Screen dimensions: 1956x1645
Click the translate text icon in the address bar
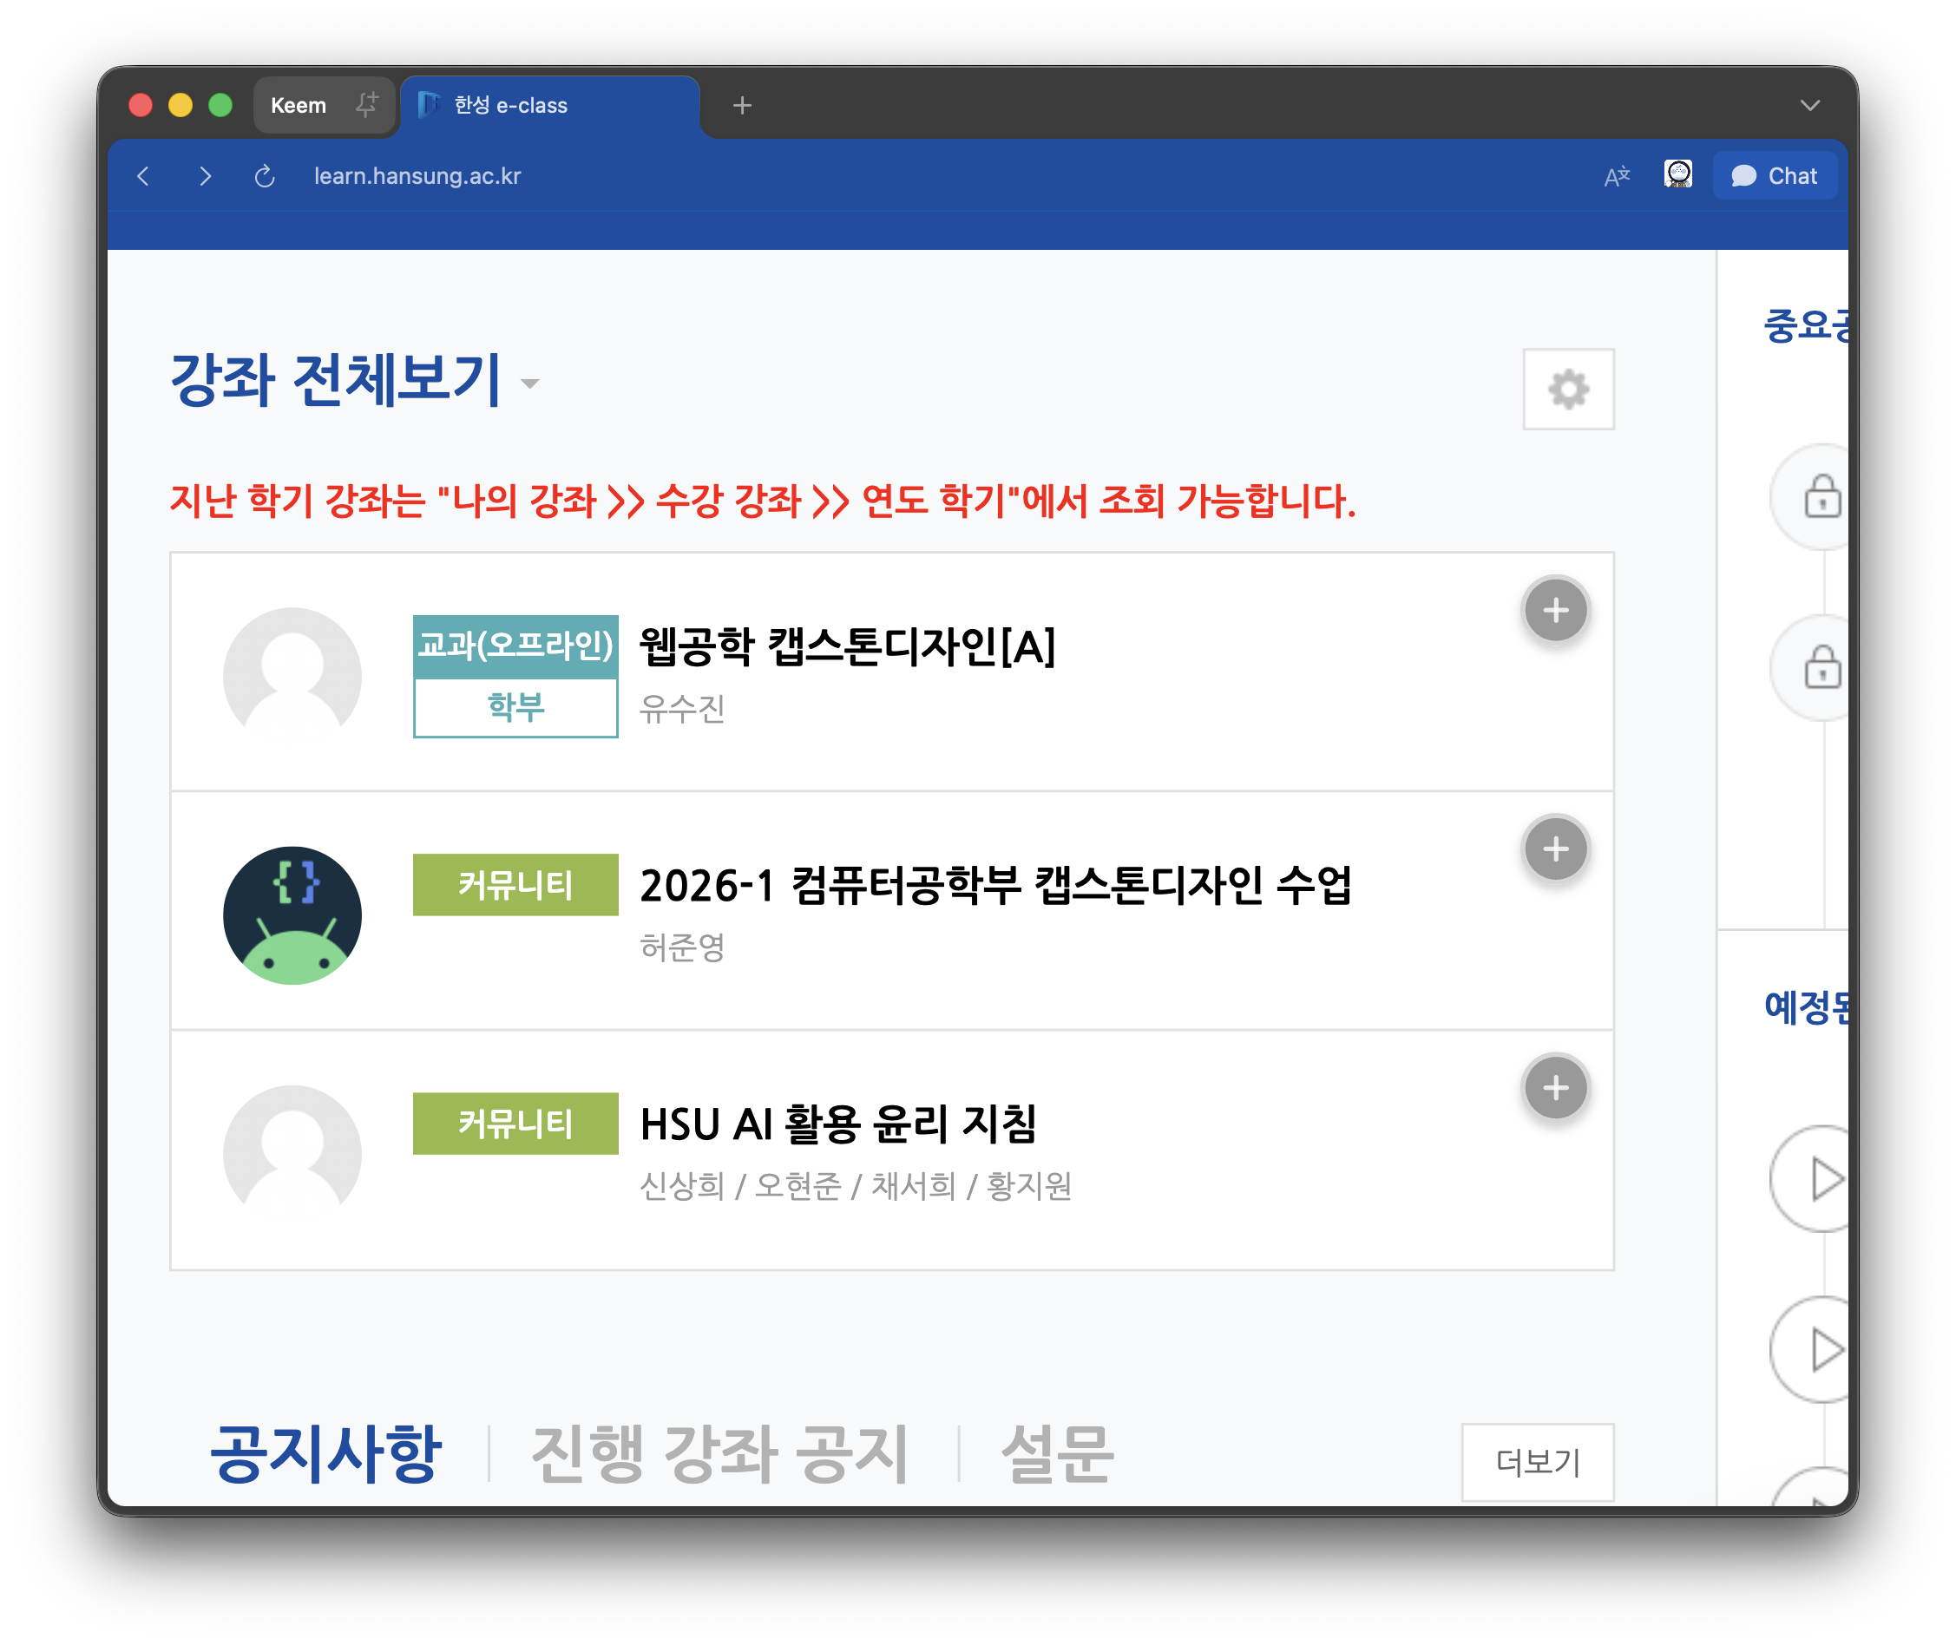[1615, 175]
